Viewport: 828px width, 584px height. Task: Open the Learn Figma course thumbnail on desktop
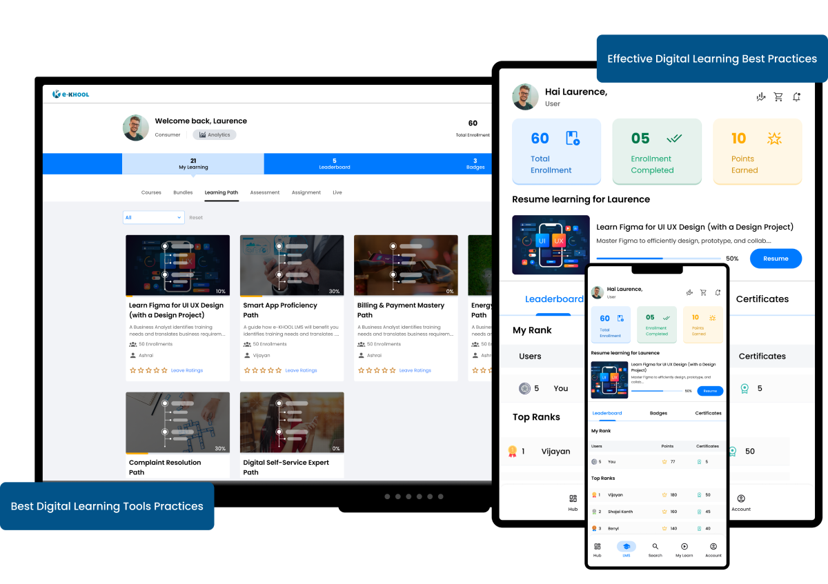[x=178, y=265]
